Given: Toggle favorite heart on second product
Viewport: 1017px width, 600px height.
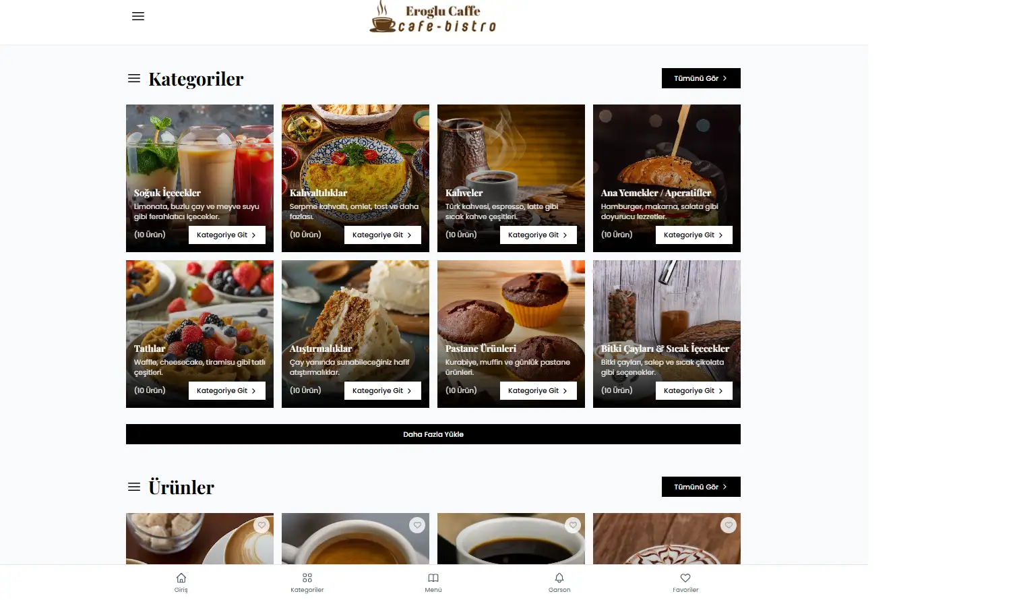Looking at the screenshot, I should pyautogui.click(x=417, y=525).
